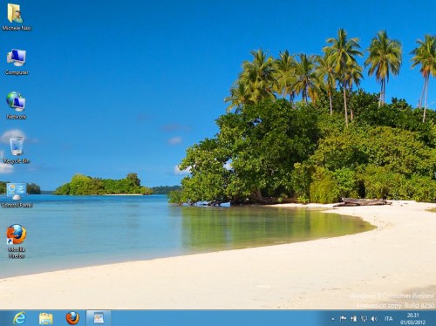Open the network tray icon
Screen dimensions: 436x326
tap(364, 319)
